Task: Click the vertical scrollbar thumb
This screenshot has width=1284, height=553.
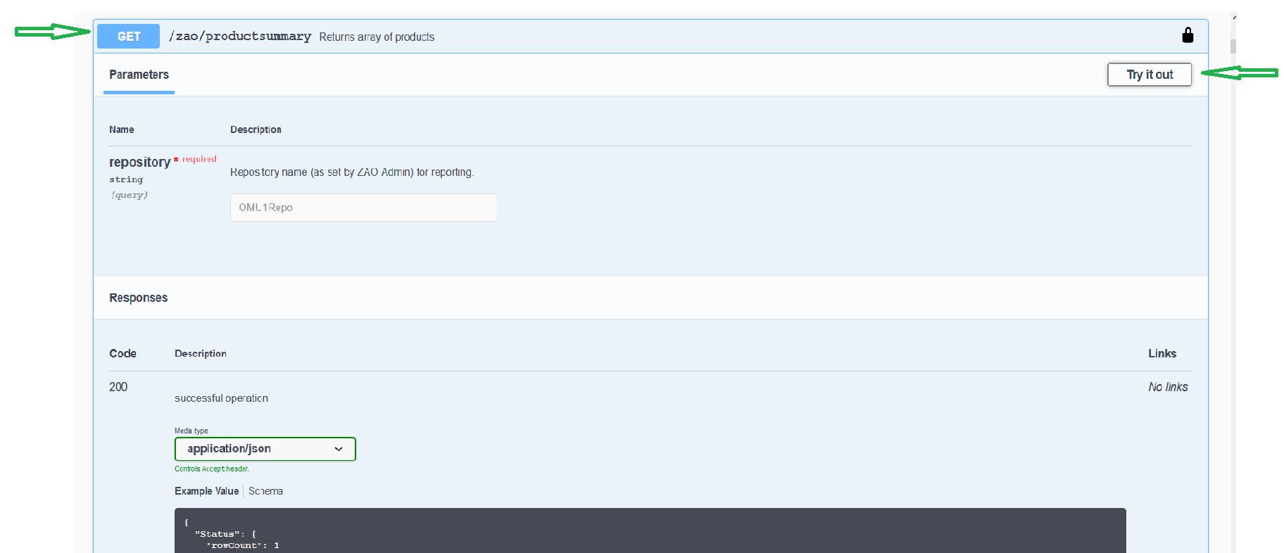Action: [1233, 46]
